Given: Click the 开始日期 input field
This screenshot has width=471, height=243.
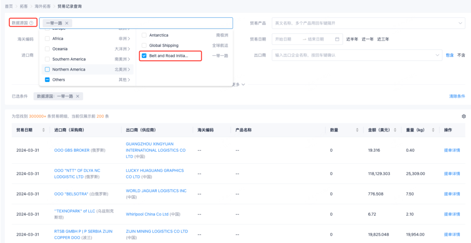Looking at the screenshot, I should point(287,39).
